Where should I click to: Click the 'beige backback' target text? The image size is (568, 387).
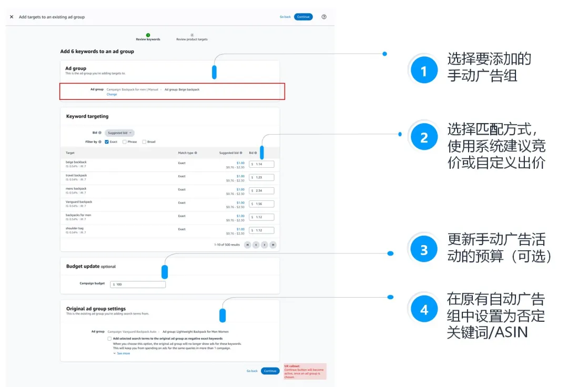point(76,162)
